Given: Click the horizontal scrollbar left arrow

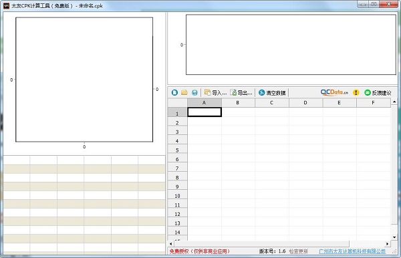Looking at the screenshot, I should [x=171, y=244].
